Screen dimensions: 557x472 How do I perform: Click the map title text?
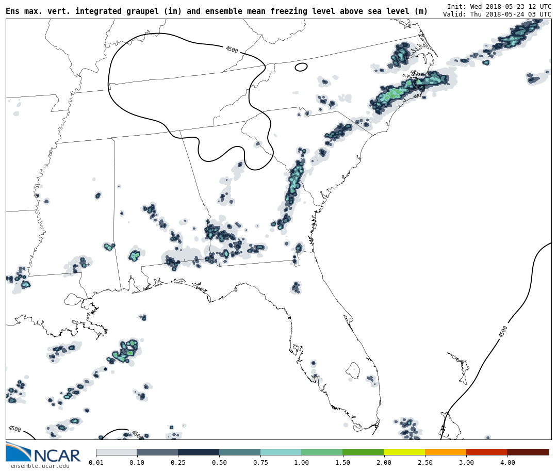coord(217,11)
